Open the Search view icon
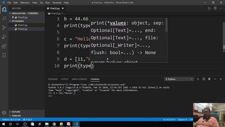This screenshot has width=225, height=127. click(x=4, y=18)
